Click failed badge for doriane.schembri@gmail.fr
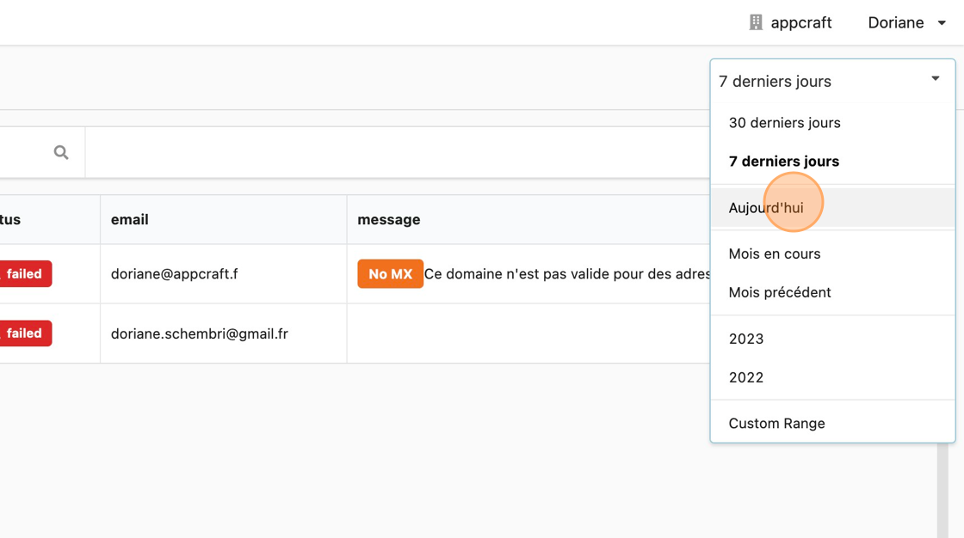Screen dimensions: 964x538 [25, 333]
